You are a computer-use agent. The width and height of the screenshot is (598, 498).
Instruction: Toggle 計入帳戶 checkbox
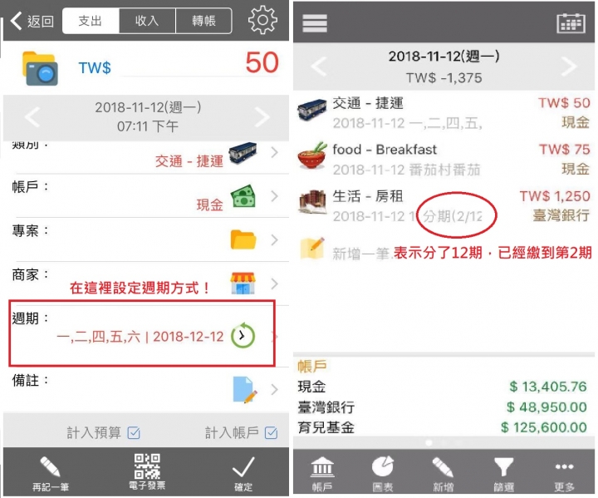click(x=271, y=433)
